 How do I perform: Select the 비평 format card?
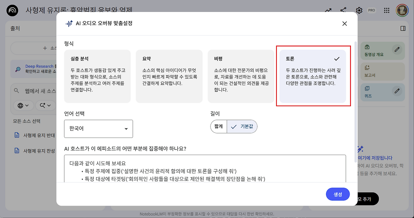[x=241, y=76]
